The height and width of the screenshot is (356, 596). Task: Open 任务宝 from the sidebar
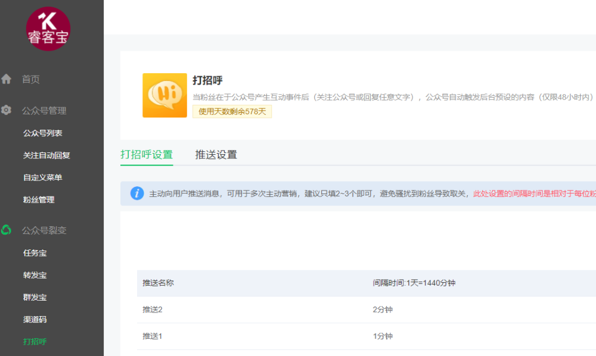click(35, 253)
